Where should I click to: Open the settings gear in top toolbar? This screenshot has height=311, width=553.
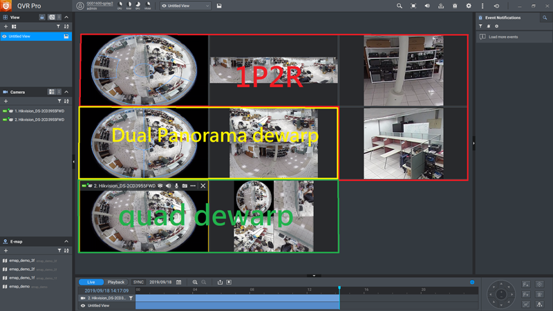pyautogui.click(x=468, y=6)
